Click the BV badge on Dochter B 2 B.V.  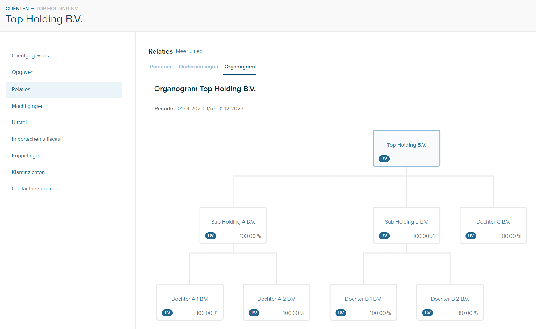coord(427,313)
